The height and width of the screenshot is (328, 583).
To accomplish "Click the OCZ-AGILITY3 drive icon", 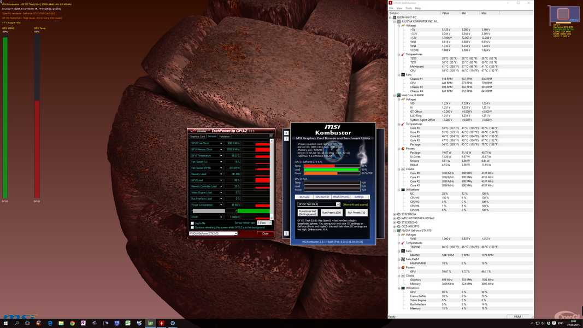I will click(398, 226).
